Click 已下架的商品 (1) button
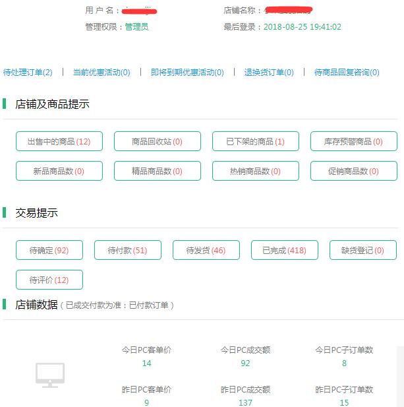The image size is (404, 407). point(256,141)
